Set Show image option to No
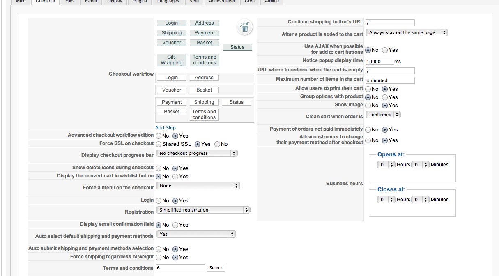Image resolution: width=499 pixels, height=276 pixels. pyautogui.click(x=368, y=106)
